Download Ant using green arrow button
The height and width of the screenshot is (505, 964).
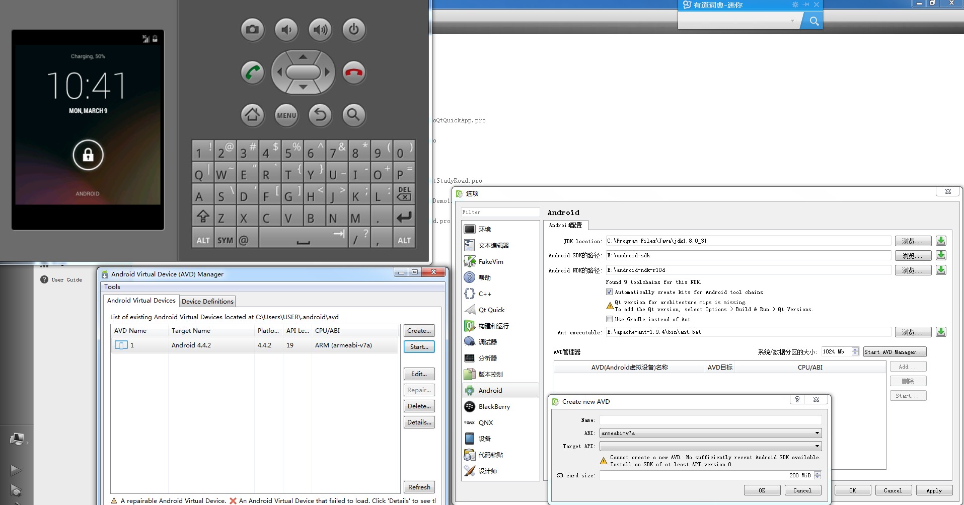coord(941,332)
